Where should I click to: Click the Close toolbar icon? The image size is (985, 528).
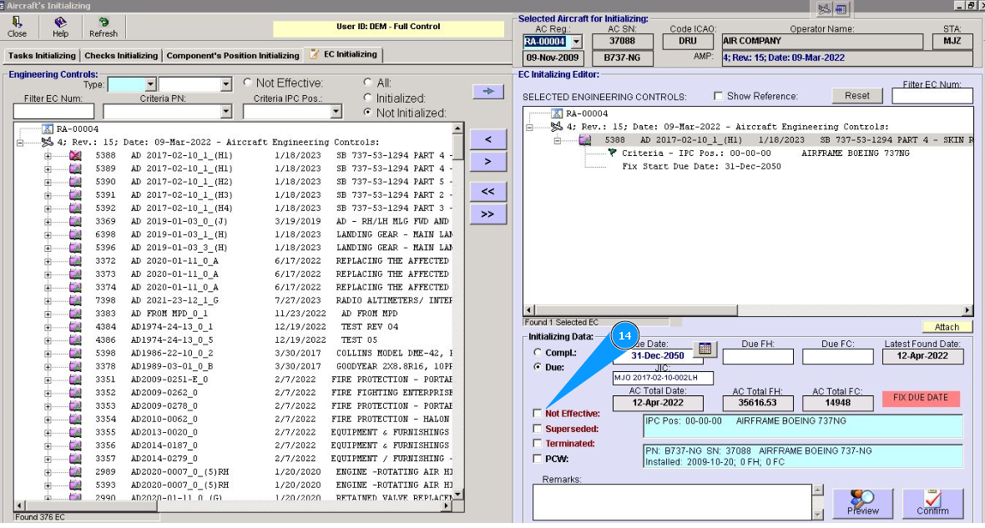[17, 28]
